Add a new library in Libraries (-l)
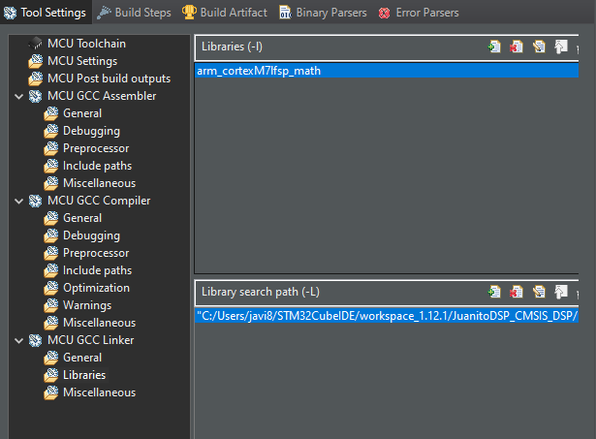 pos(494,47)
